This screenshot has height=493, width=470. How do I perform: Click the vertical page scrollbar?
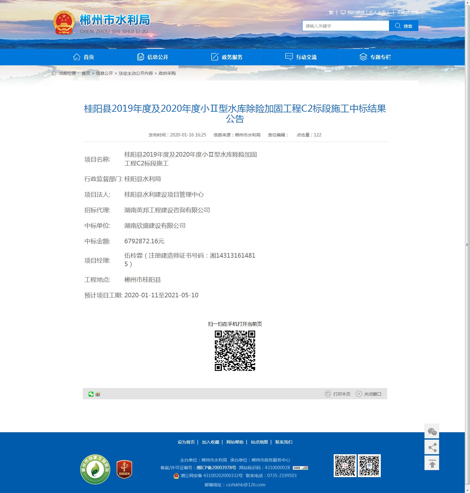tap(467, 244)
